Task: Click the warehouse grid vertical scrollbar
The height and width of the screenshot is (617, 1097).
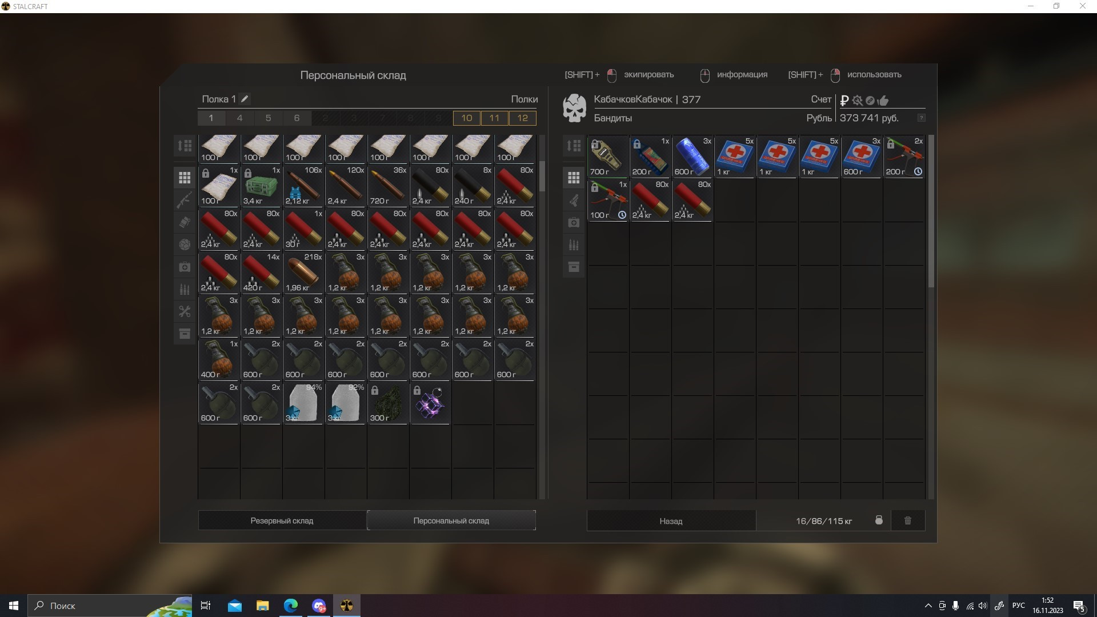Action: coord(542,175)
